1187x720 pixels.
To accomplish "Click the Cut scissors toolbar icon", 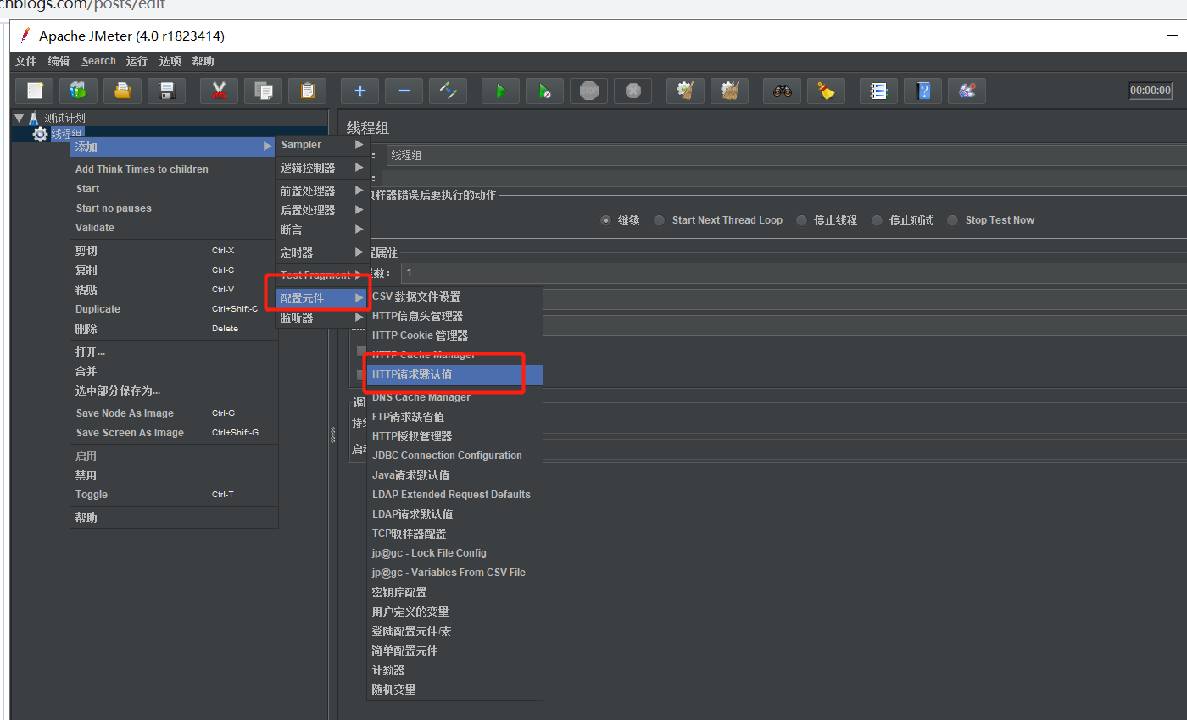I will [x=220, y=91].
